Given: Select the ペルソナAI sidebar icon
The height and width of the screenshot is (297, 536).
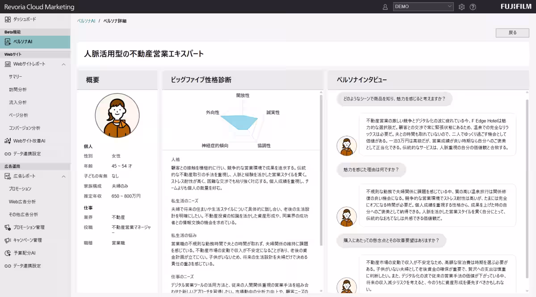Looking at the screenshot, I should (7, 41).
